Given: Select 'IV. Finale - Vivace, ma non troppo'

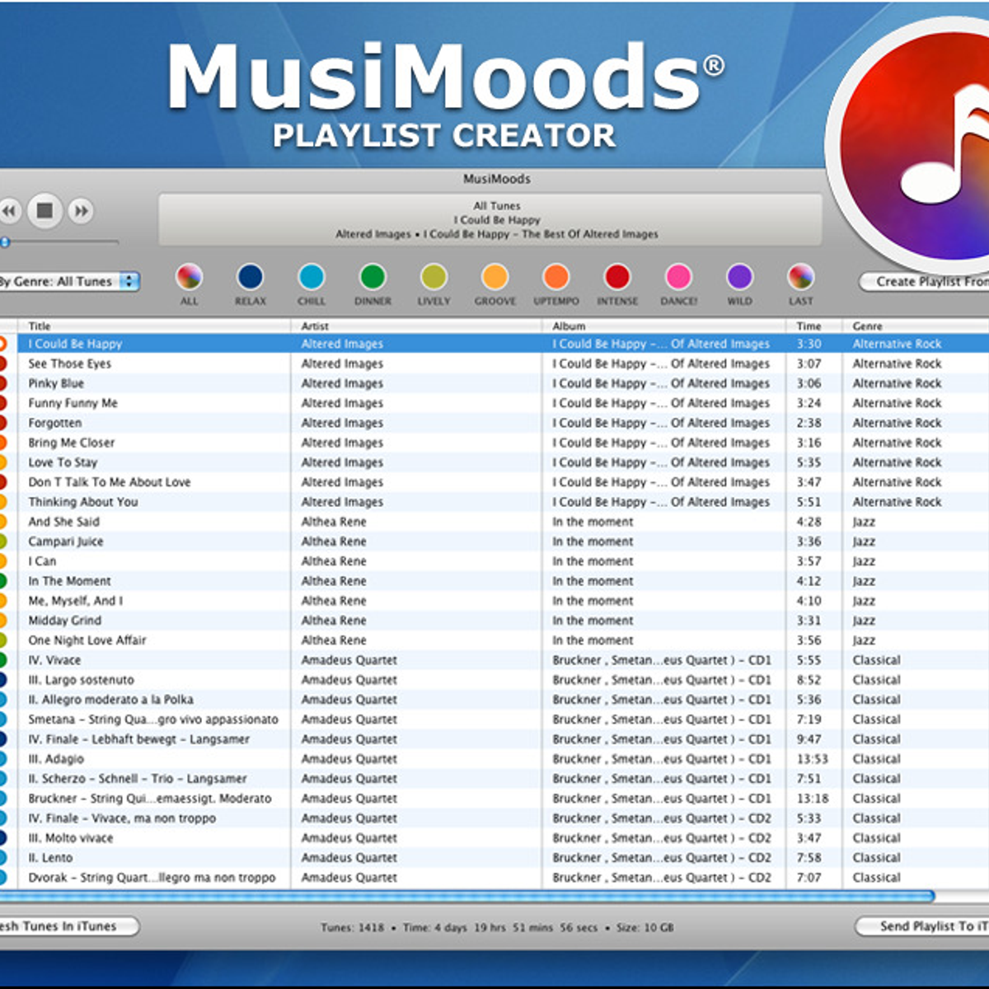Looking at the screenshot, I should (x=494, y=818).
